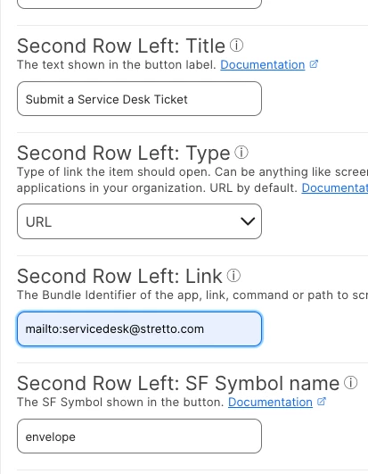The image size is (368, 474).
Task: Click the info icon beside Second Row Left: Title
Action: point(236,46)
